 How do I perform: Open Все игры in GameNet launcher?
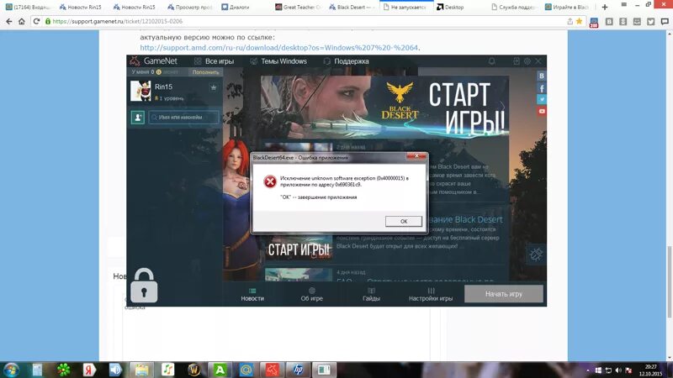pyautogui.click(x=214, y=61)
